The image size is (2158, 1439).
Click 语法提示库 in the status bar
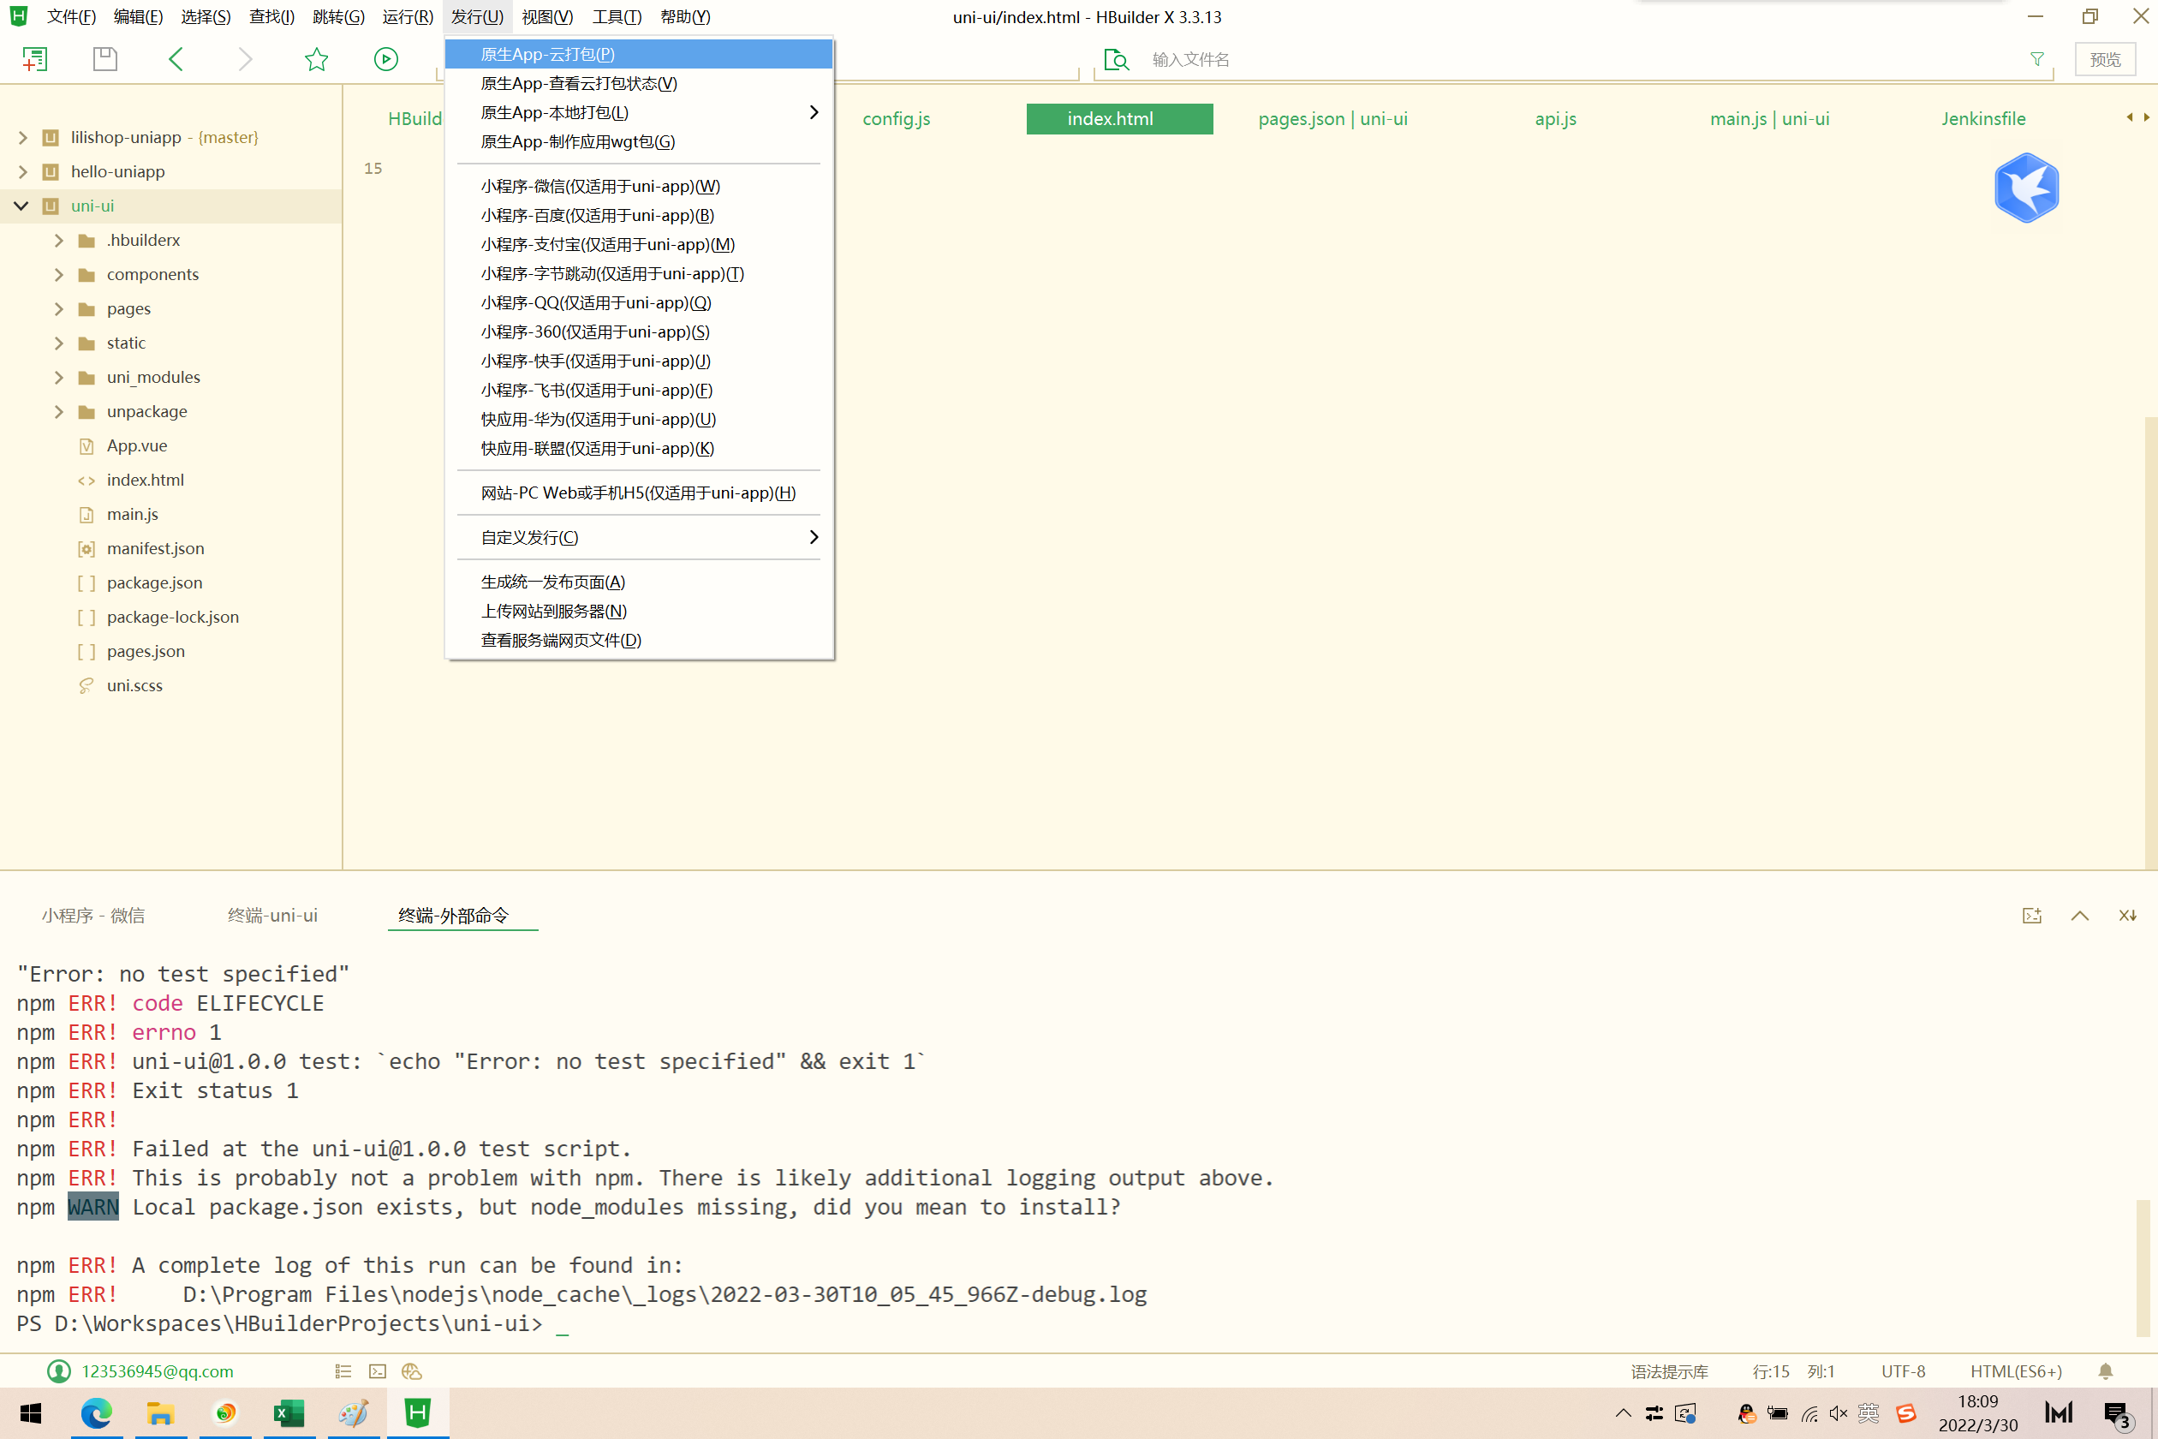coord(1669,1371)
